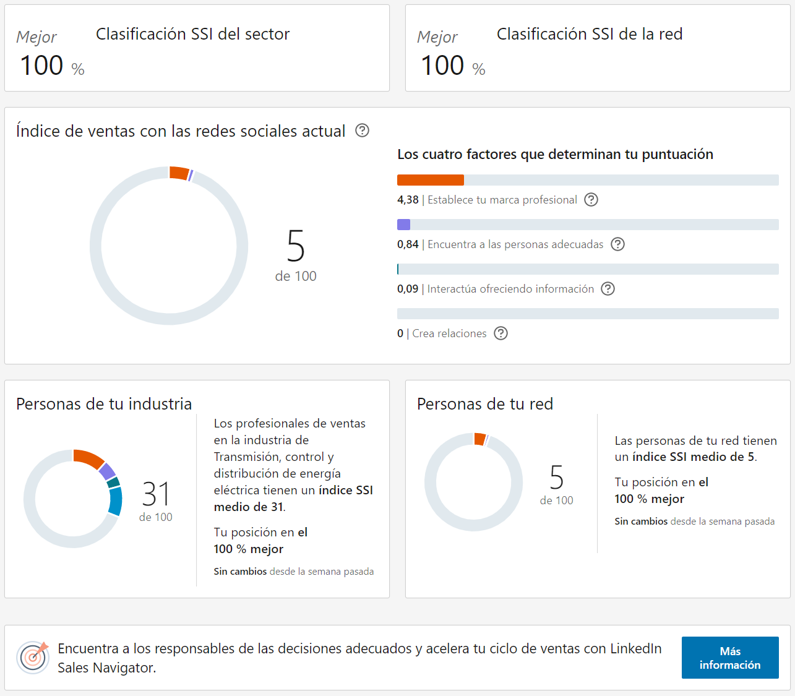Click the Sales Navigator promotional sentence
The width and height of the screenshot is (795, 696).
[359, 658]
